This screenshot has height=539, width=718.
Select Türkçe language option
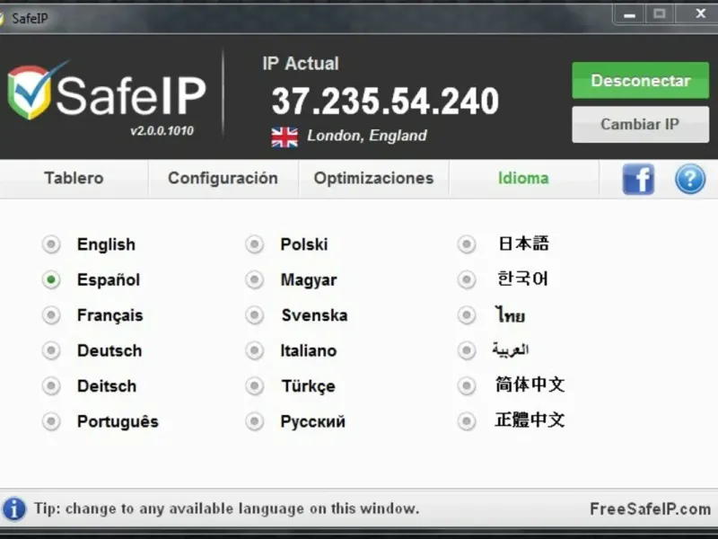255,386
